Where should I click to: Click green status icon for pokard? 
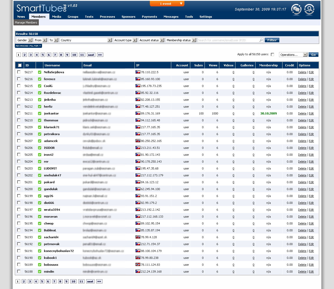click(x=40, y=182)
